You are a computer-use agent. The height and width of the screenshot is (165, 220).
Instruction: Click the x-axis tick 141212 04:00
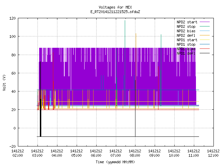(57, 153)
